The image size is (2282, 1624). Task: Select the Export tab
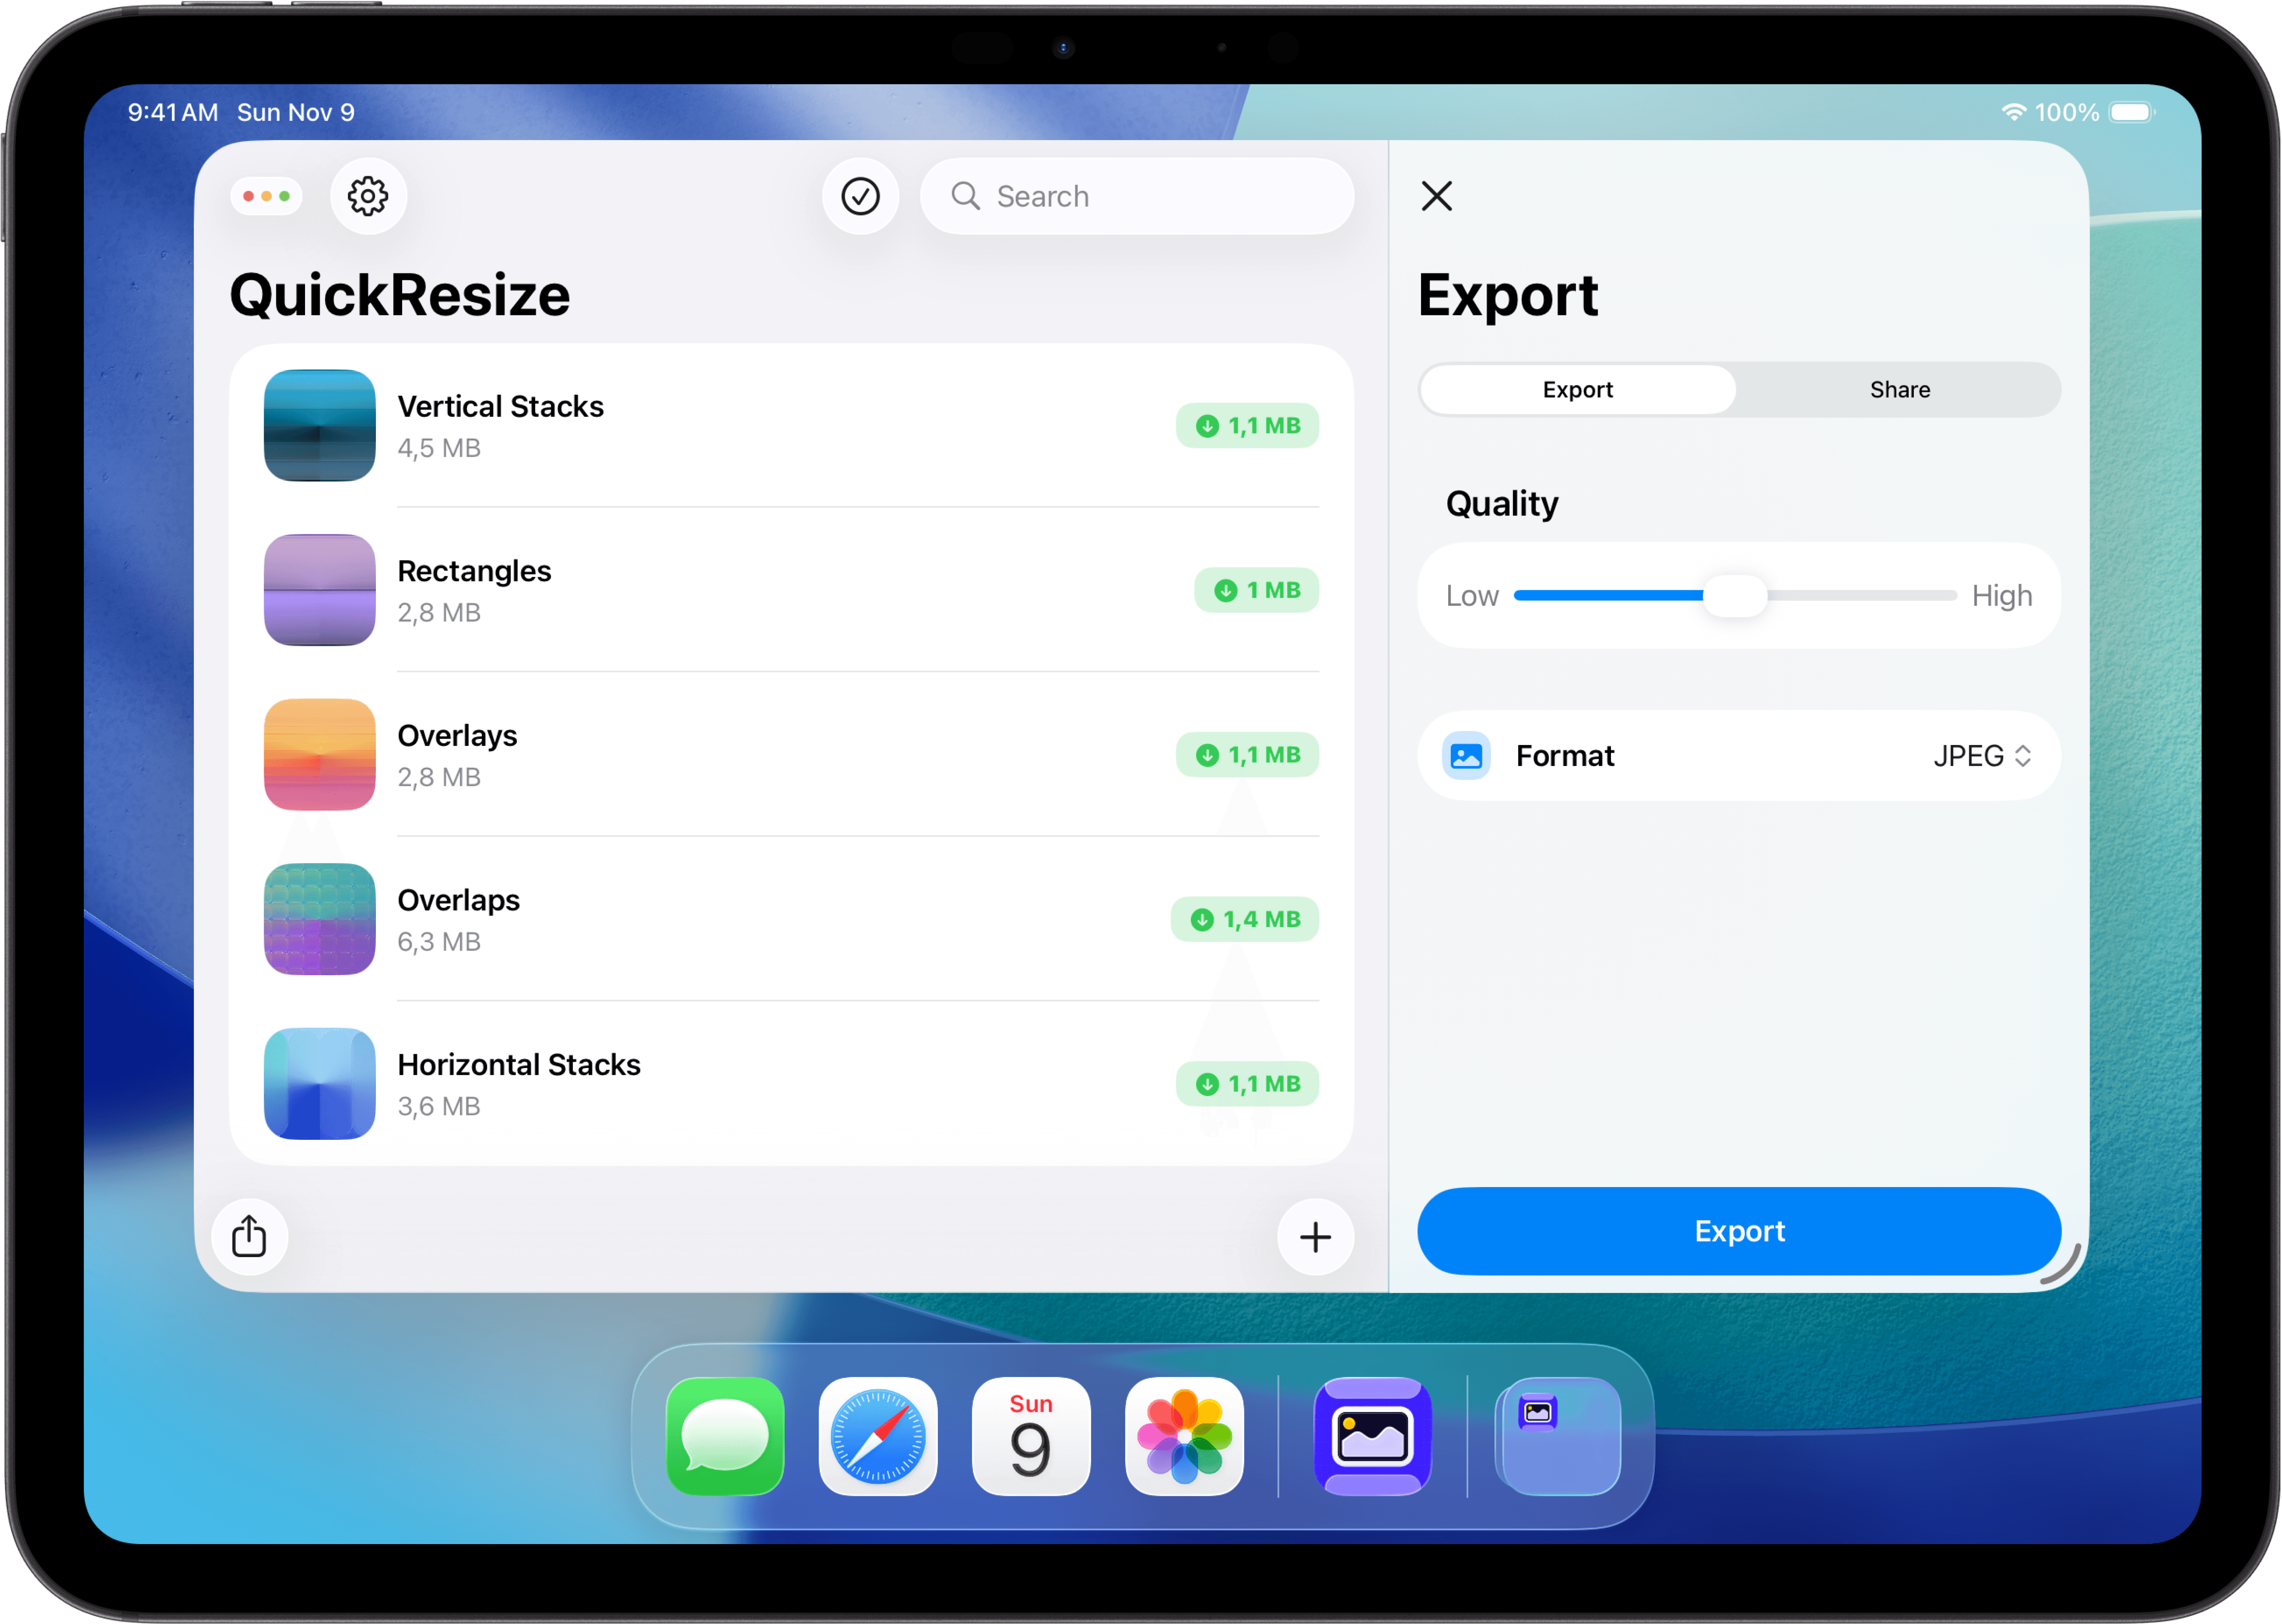click(1577, 389)
